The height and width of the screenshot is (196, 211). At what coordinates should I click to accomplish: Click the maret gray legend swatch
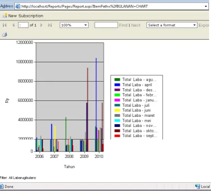pos(117,115)
